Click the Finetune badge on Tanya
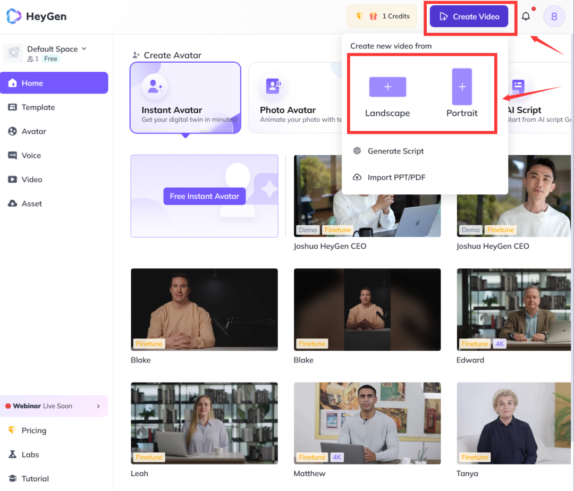 [475, 457]
